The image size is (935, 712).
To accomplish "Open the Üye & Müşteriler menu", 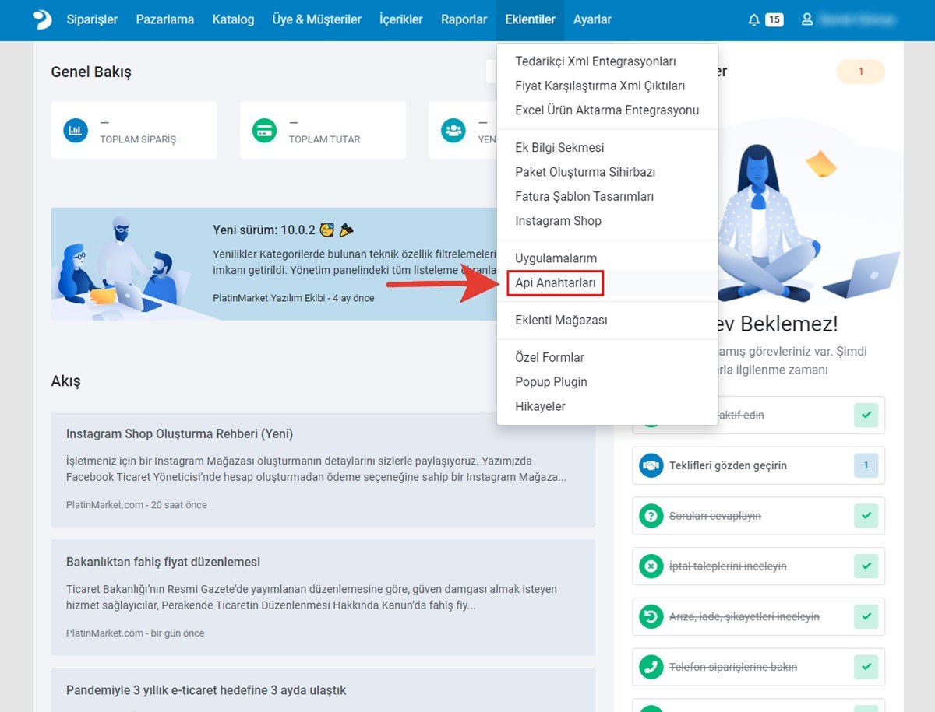I will coord(317,19).
